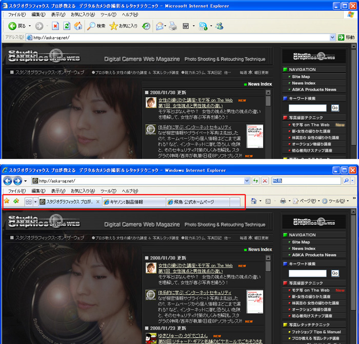359x344 pixels.
Task: Click the blue Back arrow in Windows Internet Explorer
Action: tap(8, 181)
